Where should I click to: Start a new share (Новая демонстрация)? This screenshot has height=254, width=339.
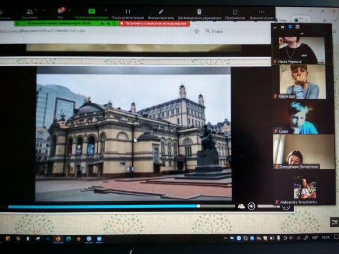92,14
